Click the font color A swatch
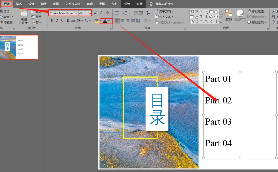The image size is (278, 172). pos(105,21)
